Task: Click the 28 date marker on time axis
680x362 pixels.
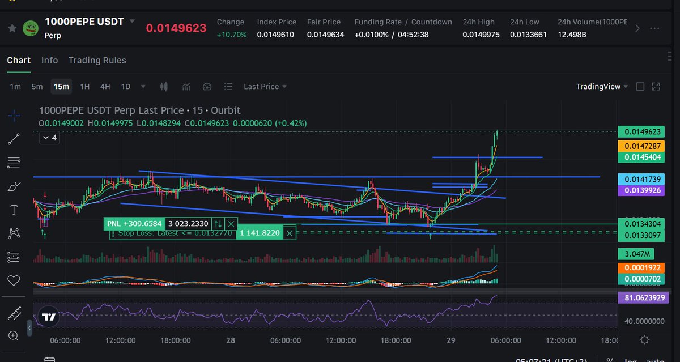Action: [x=231, y=340]
